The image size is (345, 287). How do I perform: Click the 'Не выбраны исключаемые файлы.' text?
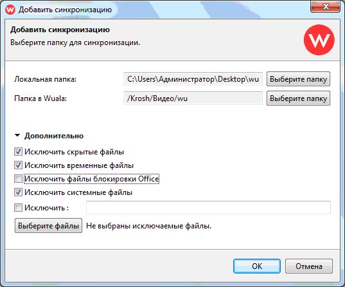pyautogui.click(x=148, y=226)
